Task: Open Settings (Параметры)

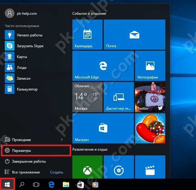Action: tap(36, 150)
